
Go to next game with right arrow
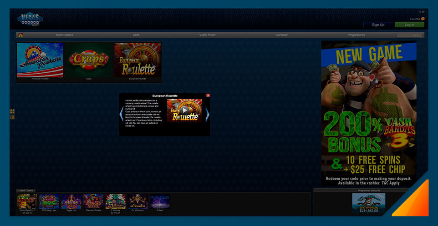pos(207,114)
